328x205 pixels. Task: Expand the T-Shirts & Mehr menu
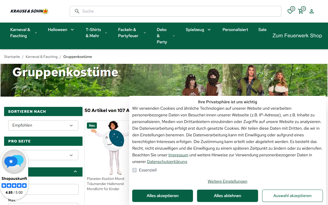coord(96,33)
